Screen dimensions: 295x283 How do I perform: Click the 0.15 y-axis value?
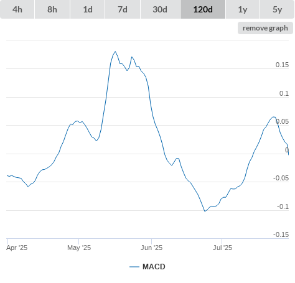click(x=282, y=65)
